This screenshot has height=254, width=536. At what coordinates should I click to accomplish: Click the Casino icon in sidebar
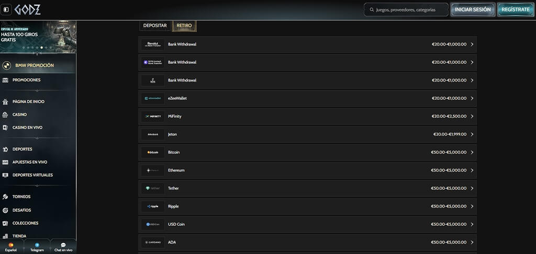click(x=5, y=114)
